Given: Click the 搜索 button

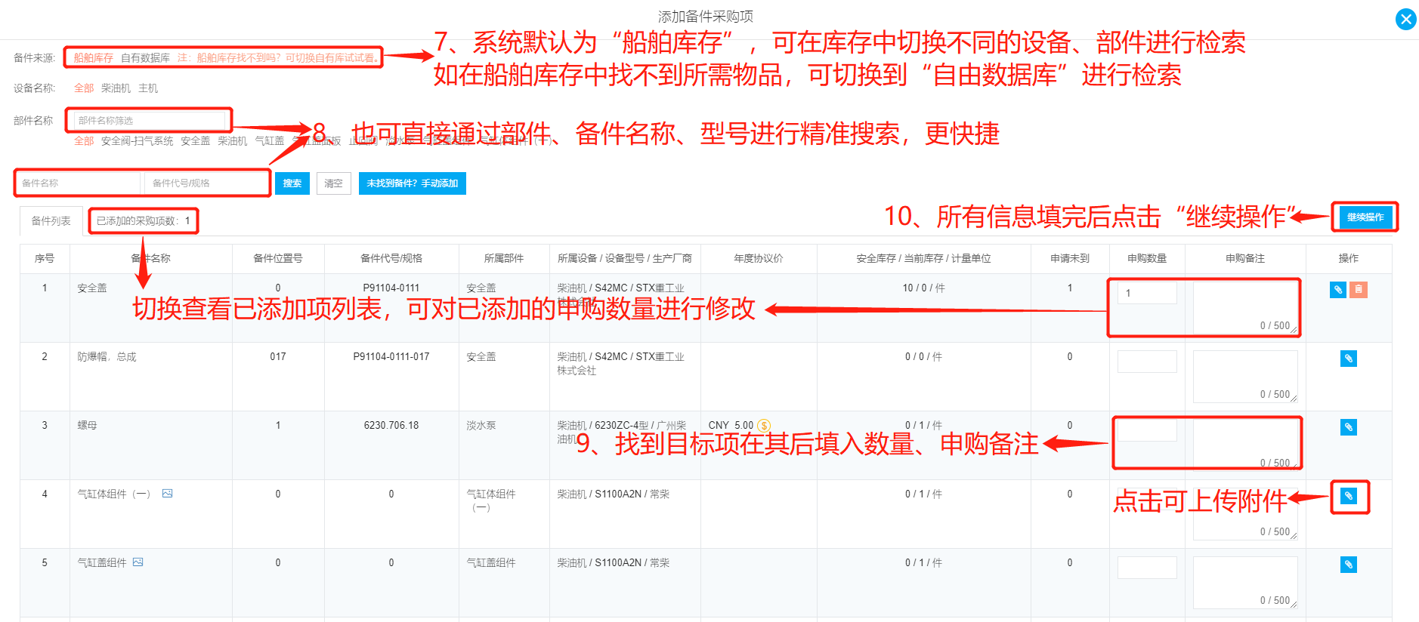Looking at the screenshot, I should point(292,183).
